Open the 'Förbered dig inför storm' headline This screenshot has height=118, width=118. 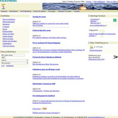point(42,30)
